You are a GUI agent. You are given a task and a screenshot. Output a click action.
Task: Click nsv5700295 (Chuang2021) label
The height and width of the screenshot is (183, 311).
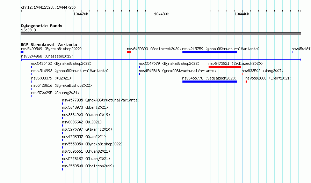pos(55,93)
